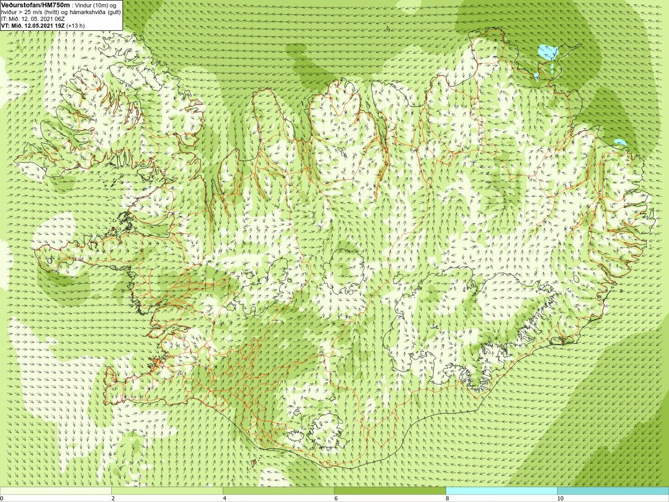Click the "6" scale label

click(336, 498)
